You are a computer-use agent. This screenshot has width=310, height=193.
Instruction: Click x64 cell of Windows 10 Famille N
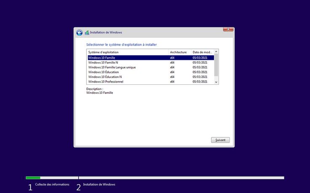(x=172, y=63)
